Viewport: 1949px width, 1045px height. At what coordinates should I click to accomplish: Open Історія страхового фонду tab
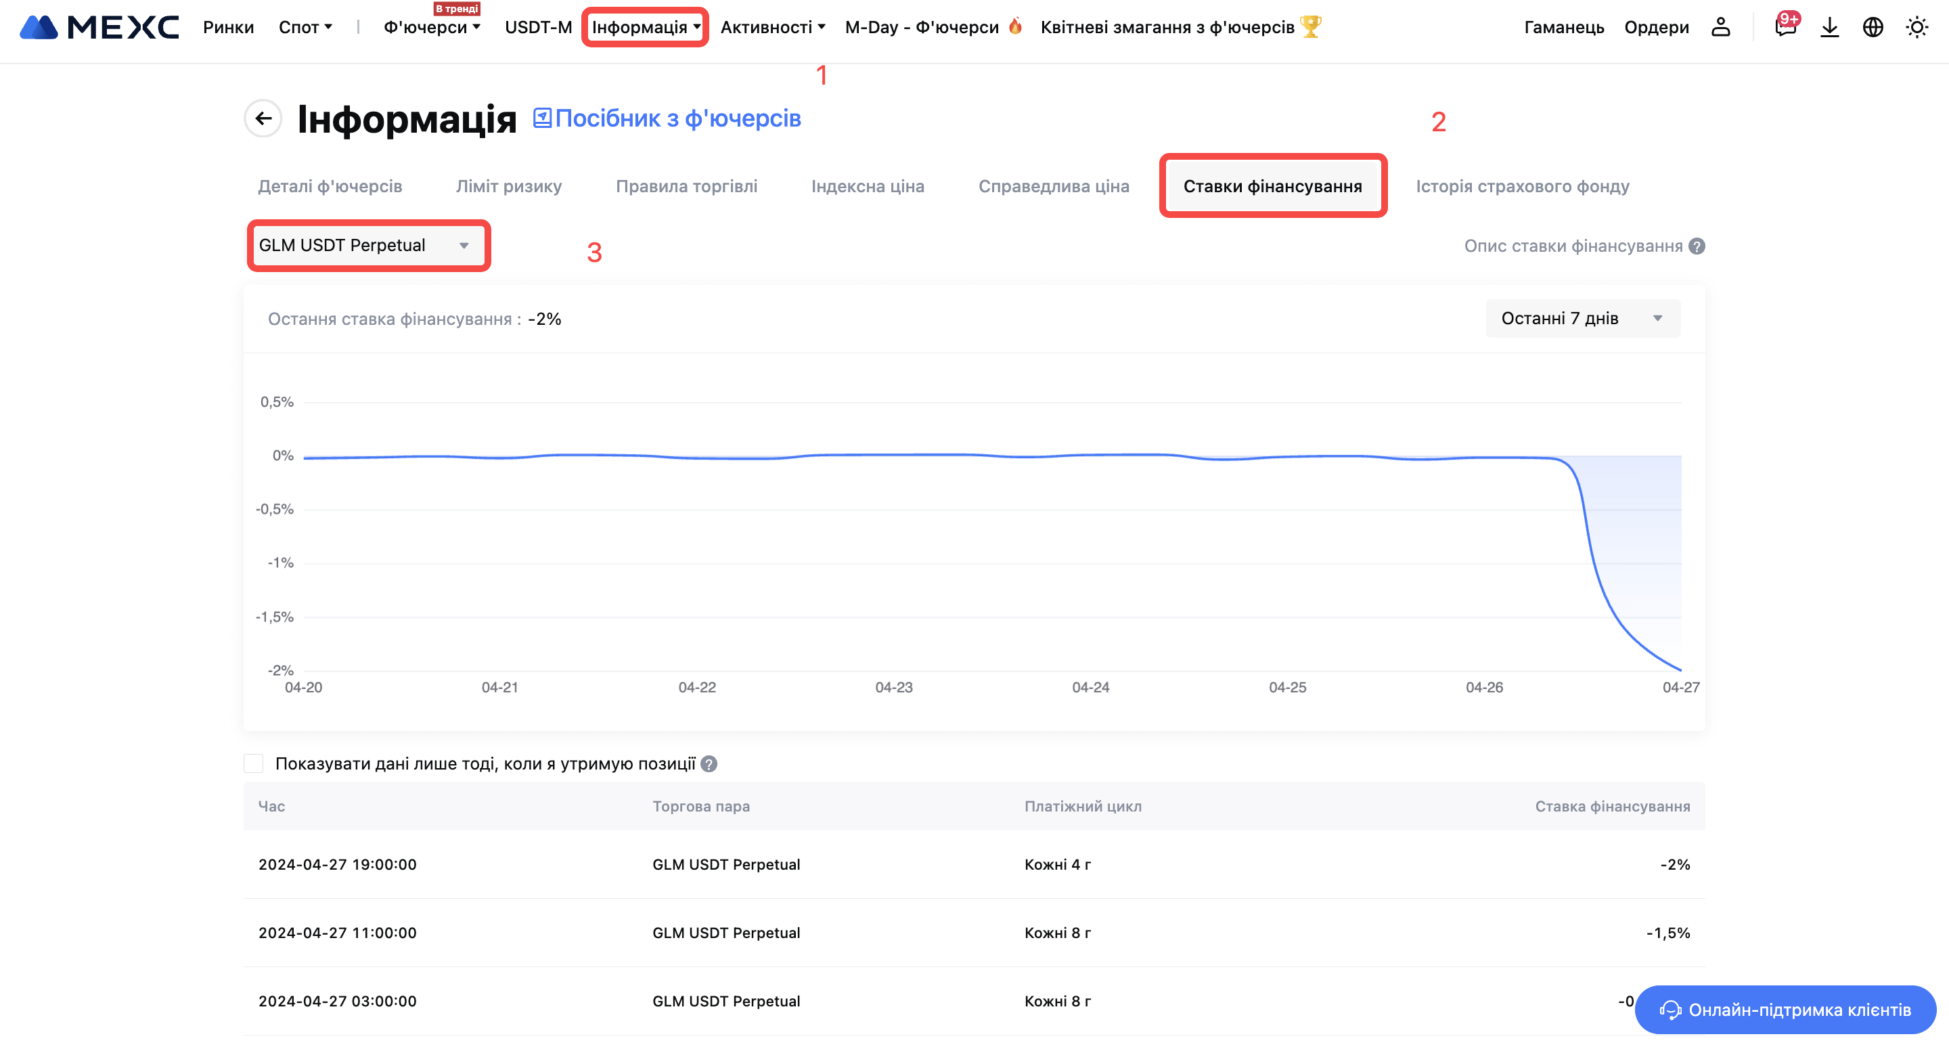pyautogui.click(x=1522, y=186)
